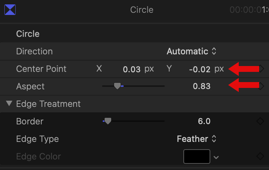
Task: Click the Direction parameter label
Action: tap(34, 51)
